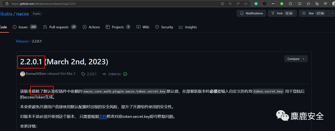335x131 pixels.
Task: Open the Wiki tab
Action: pyautogui.click(x=143, y=27)
